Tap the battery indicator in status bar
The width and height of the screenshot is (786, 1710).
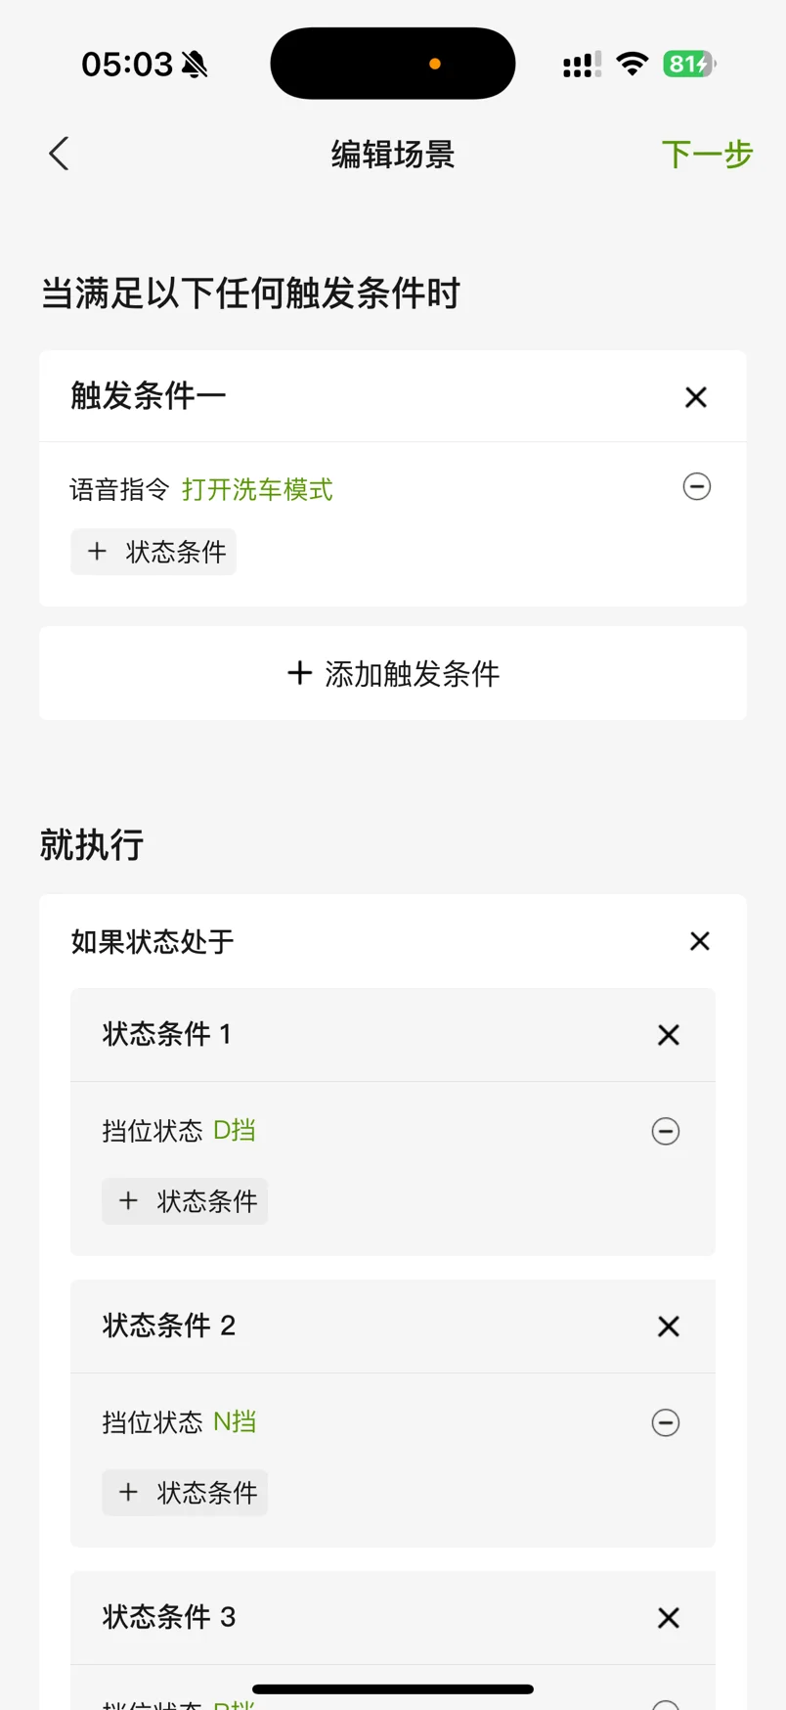click(689, 65)
